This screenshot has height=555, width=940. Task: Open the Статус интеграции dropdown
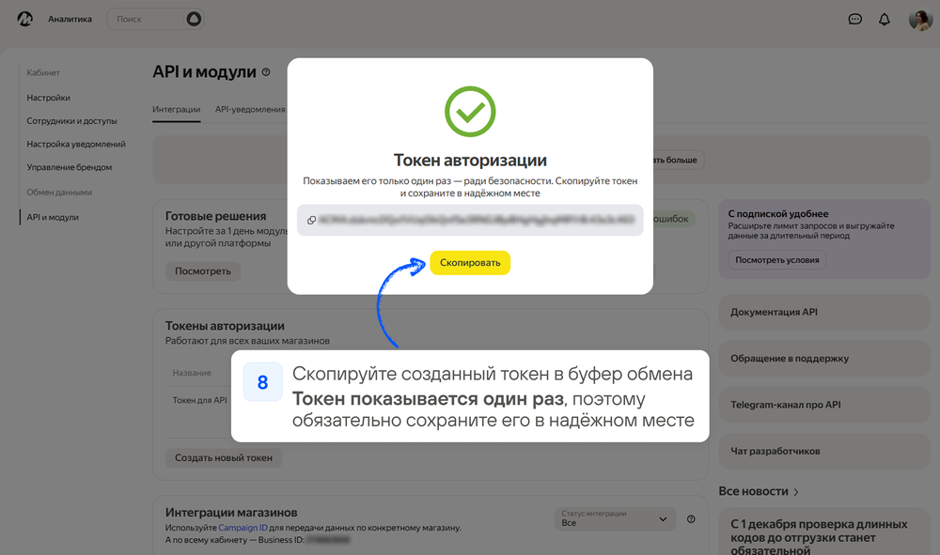pyautogui.click(x=615, y=518)
